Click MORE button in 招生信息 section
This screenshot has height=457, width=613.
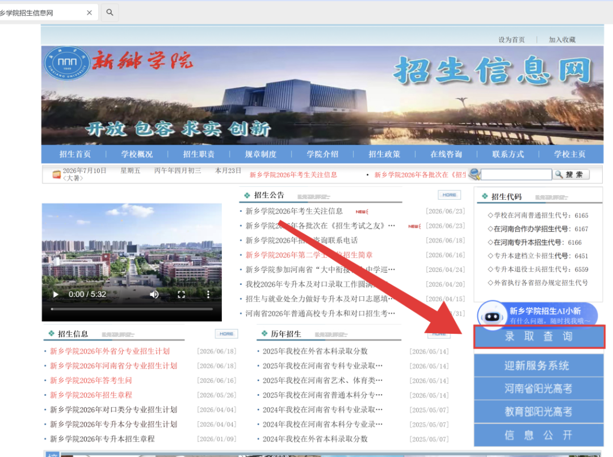point(226,334)
